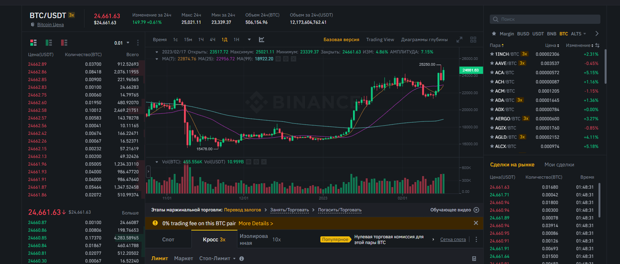This screenshot has height=264, width=620.
Task: Filter pairs by Margin
Action: pyautogui.click(x=507, y=34)
